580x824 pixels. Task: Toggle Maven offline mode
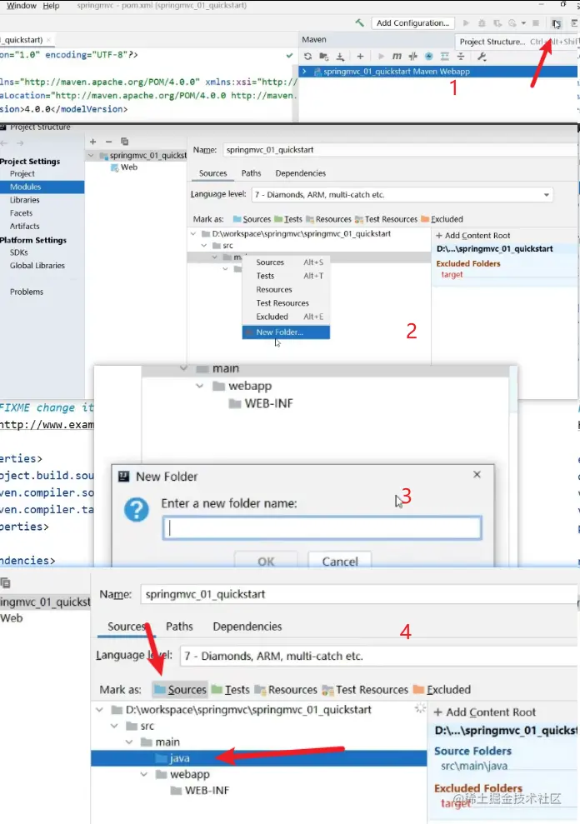[x=412, y=56]
